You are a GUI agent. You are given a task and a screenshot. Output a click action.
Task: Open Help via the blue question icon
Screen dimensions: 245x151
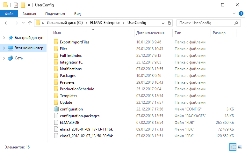point(241,14)
